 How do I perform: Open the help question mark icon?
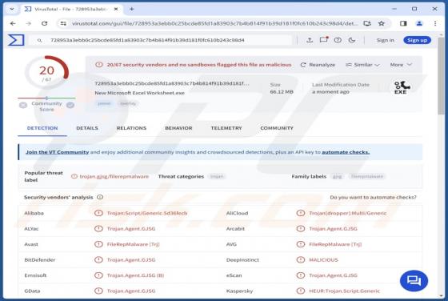(x=338, y=40)
